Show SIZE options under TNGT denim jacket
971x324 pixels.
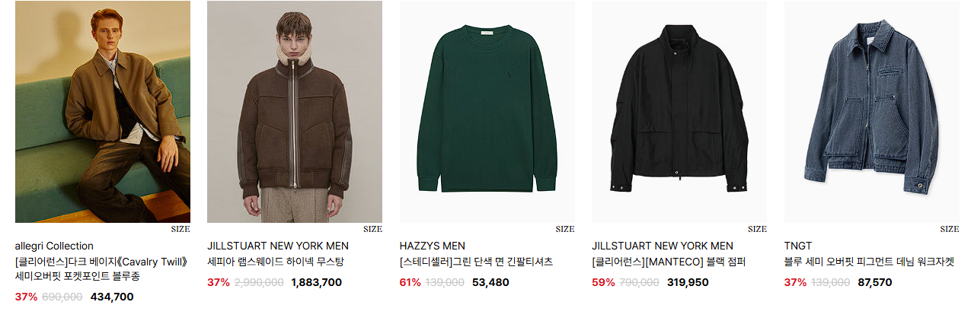(950, 229)
